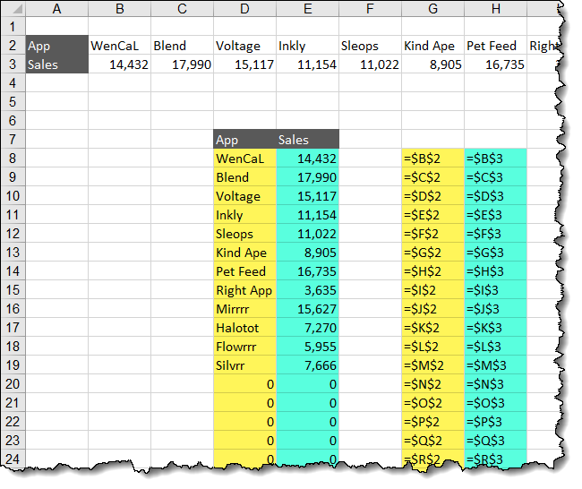The height and width of the screenshot is (489, 582).
Task: Click the Kind Ape cell in row 2
Action: (432, 46)
